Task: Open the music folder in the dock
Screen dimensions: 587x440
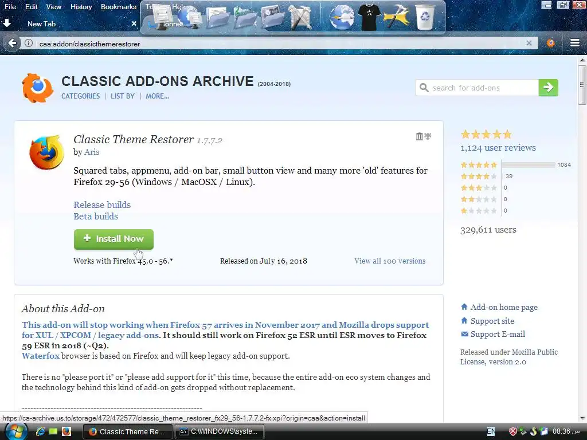Action: coord(245,17)
